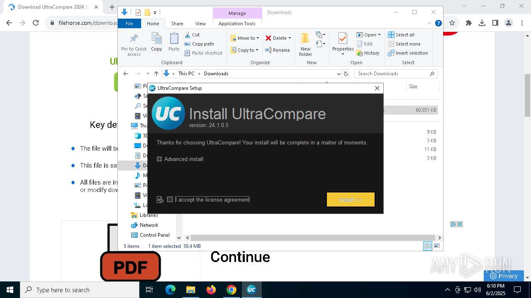Switch to large icons view

(x=437, y=246)
